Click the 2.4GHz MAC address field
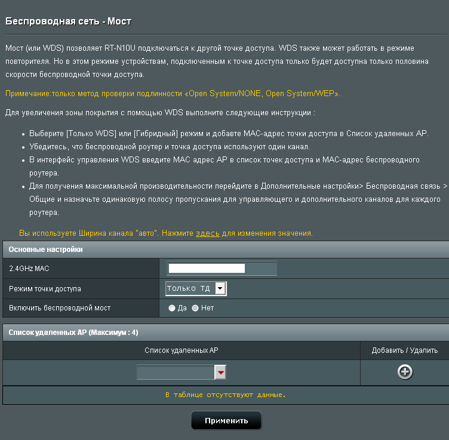The height and width of the screenshot is (440, 449). [x=222, y=269]
